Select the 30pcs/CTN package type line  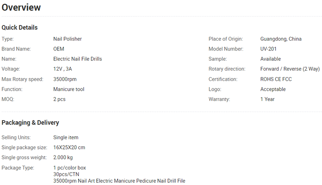[x=66, y=174]
